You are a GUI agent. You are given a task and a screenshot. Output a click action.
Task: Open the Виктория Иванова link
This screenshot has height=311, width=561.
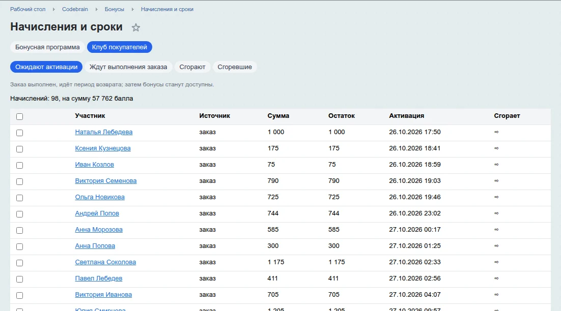pyautogui.click(x=103, y=295)
